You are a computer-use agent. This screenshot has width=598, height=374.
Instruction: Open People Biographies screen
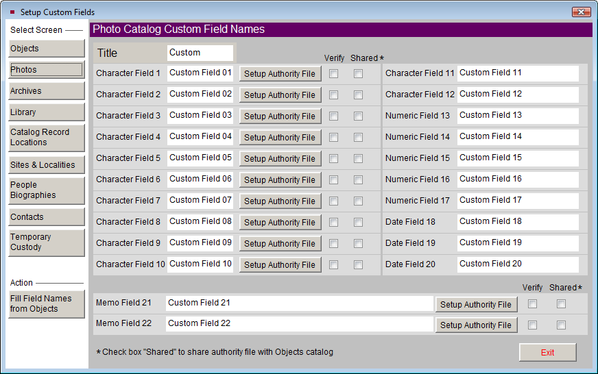46,190
